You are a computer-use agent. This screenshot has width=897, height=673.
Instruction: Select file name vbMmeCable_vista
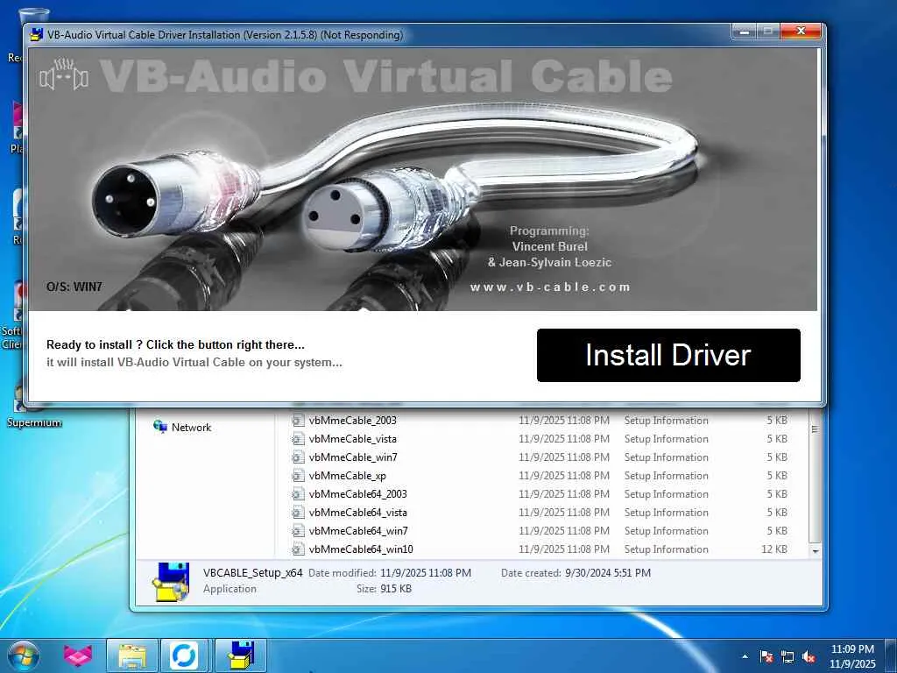pyautogui.click(x=352, y=439)
